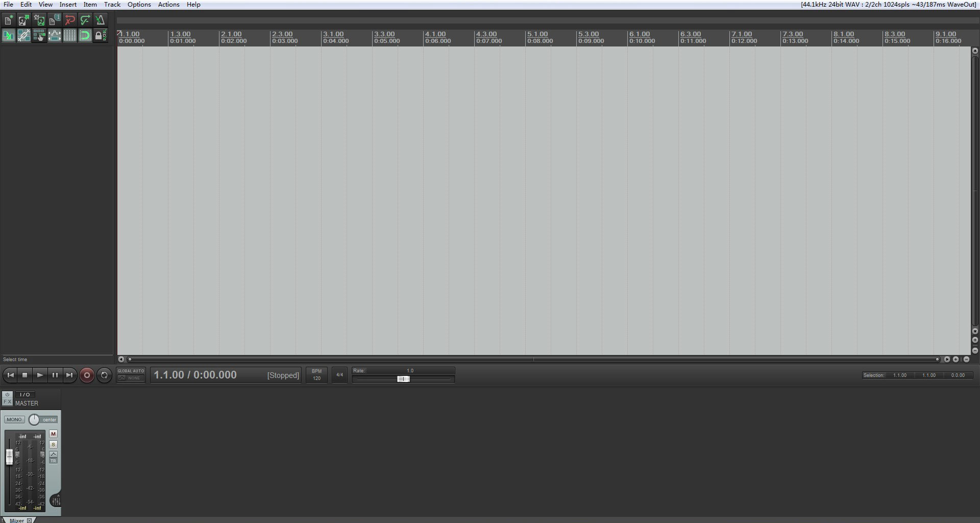980x523 pixels.
Task: Click the Open project disk icon
Action: 24,20
